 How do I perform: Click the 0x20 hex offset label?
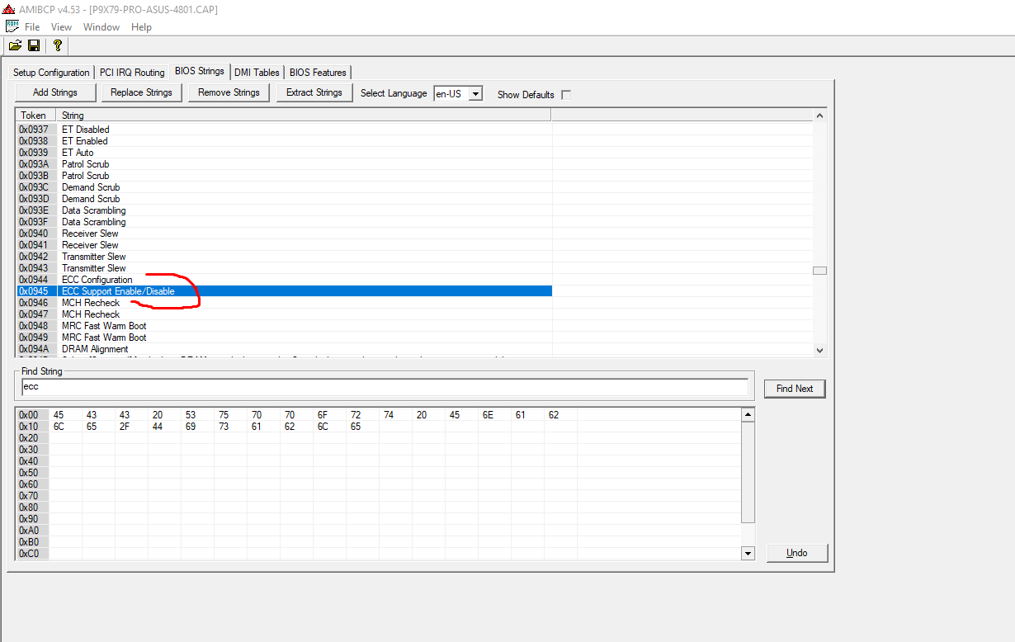coord(29,438)
